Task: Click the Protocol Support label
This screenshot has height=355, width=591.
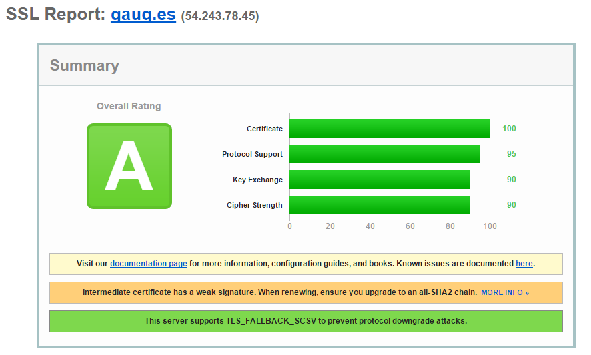Action: [252, 154]
